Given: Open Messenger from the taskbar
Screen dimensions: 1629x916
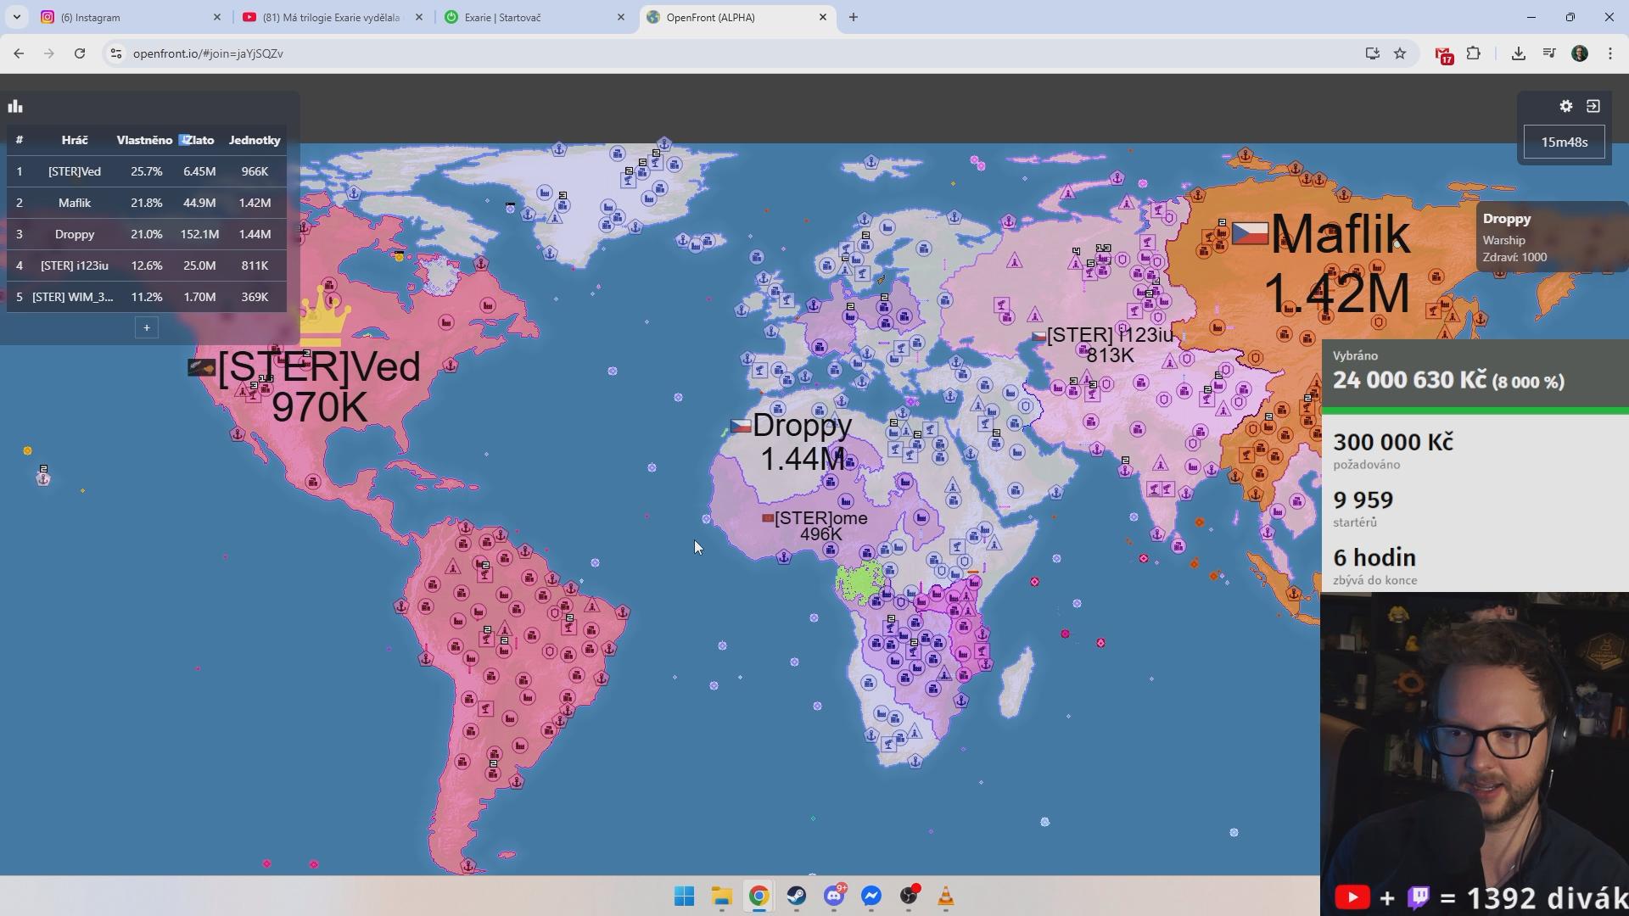Looking at the screenshot, I should [x=871, y=896].
